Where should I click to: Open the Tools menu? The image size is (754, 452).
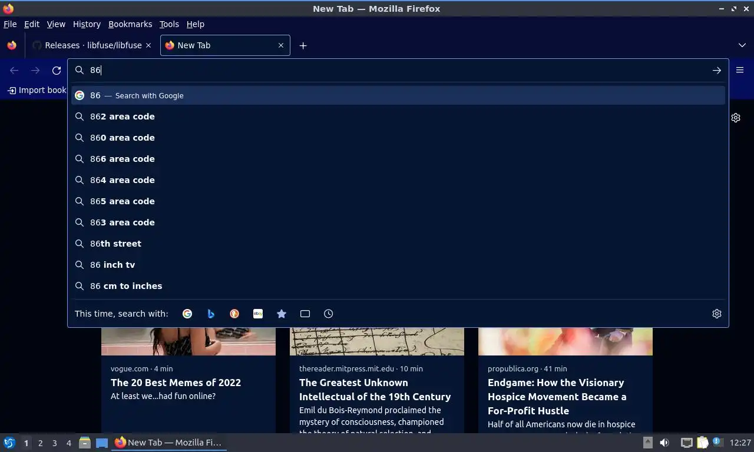[x=169, y=24]
